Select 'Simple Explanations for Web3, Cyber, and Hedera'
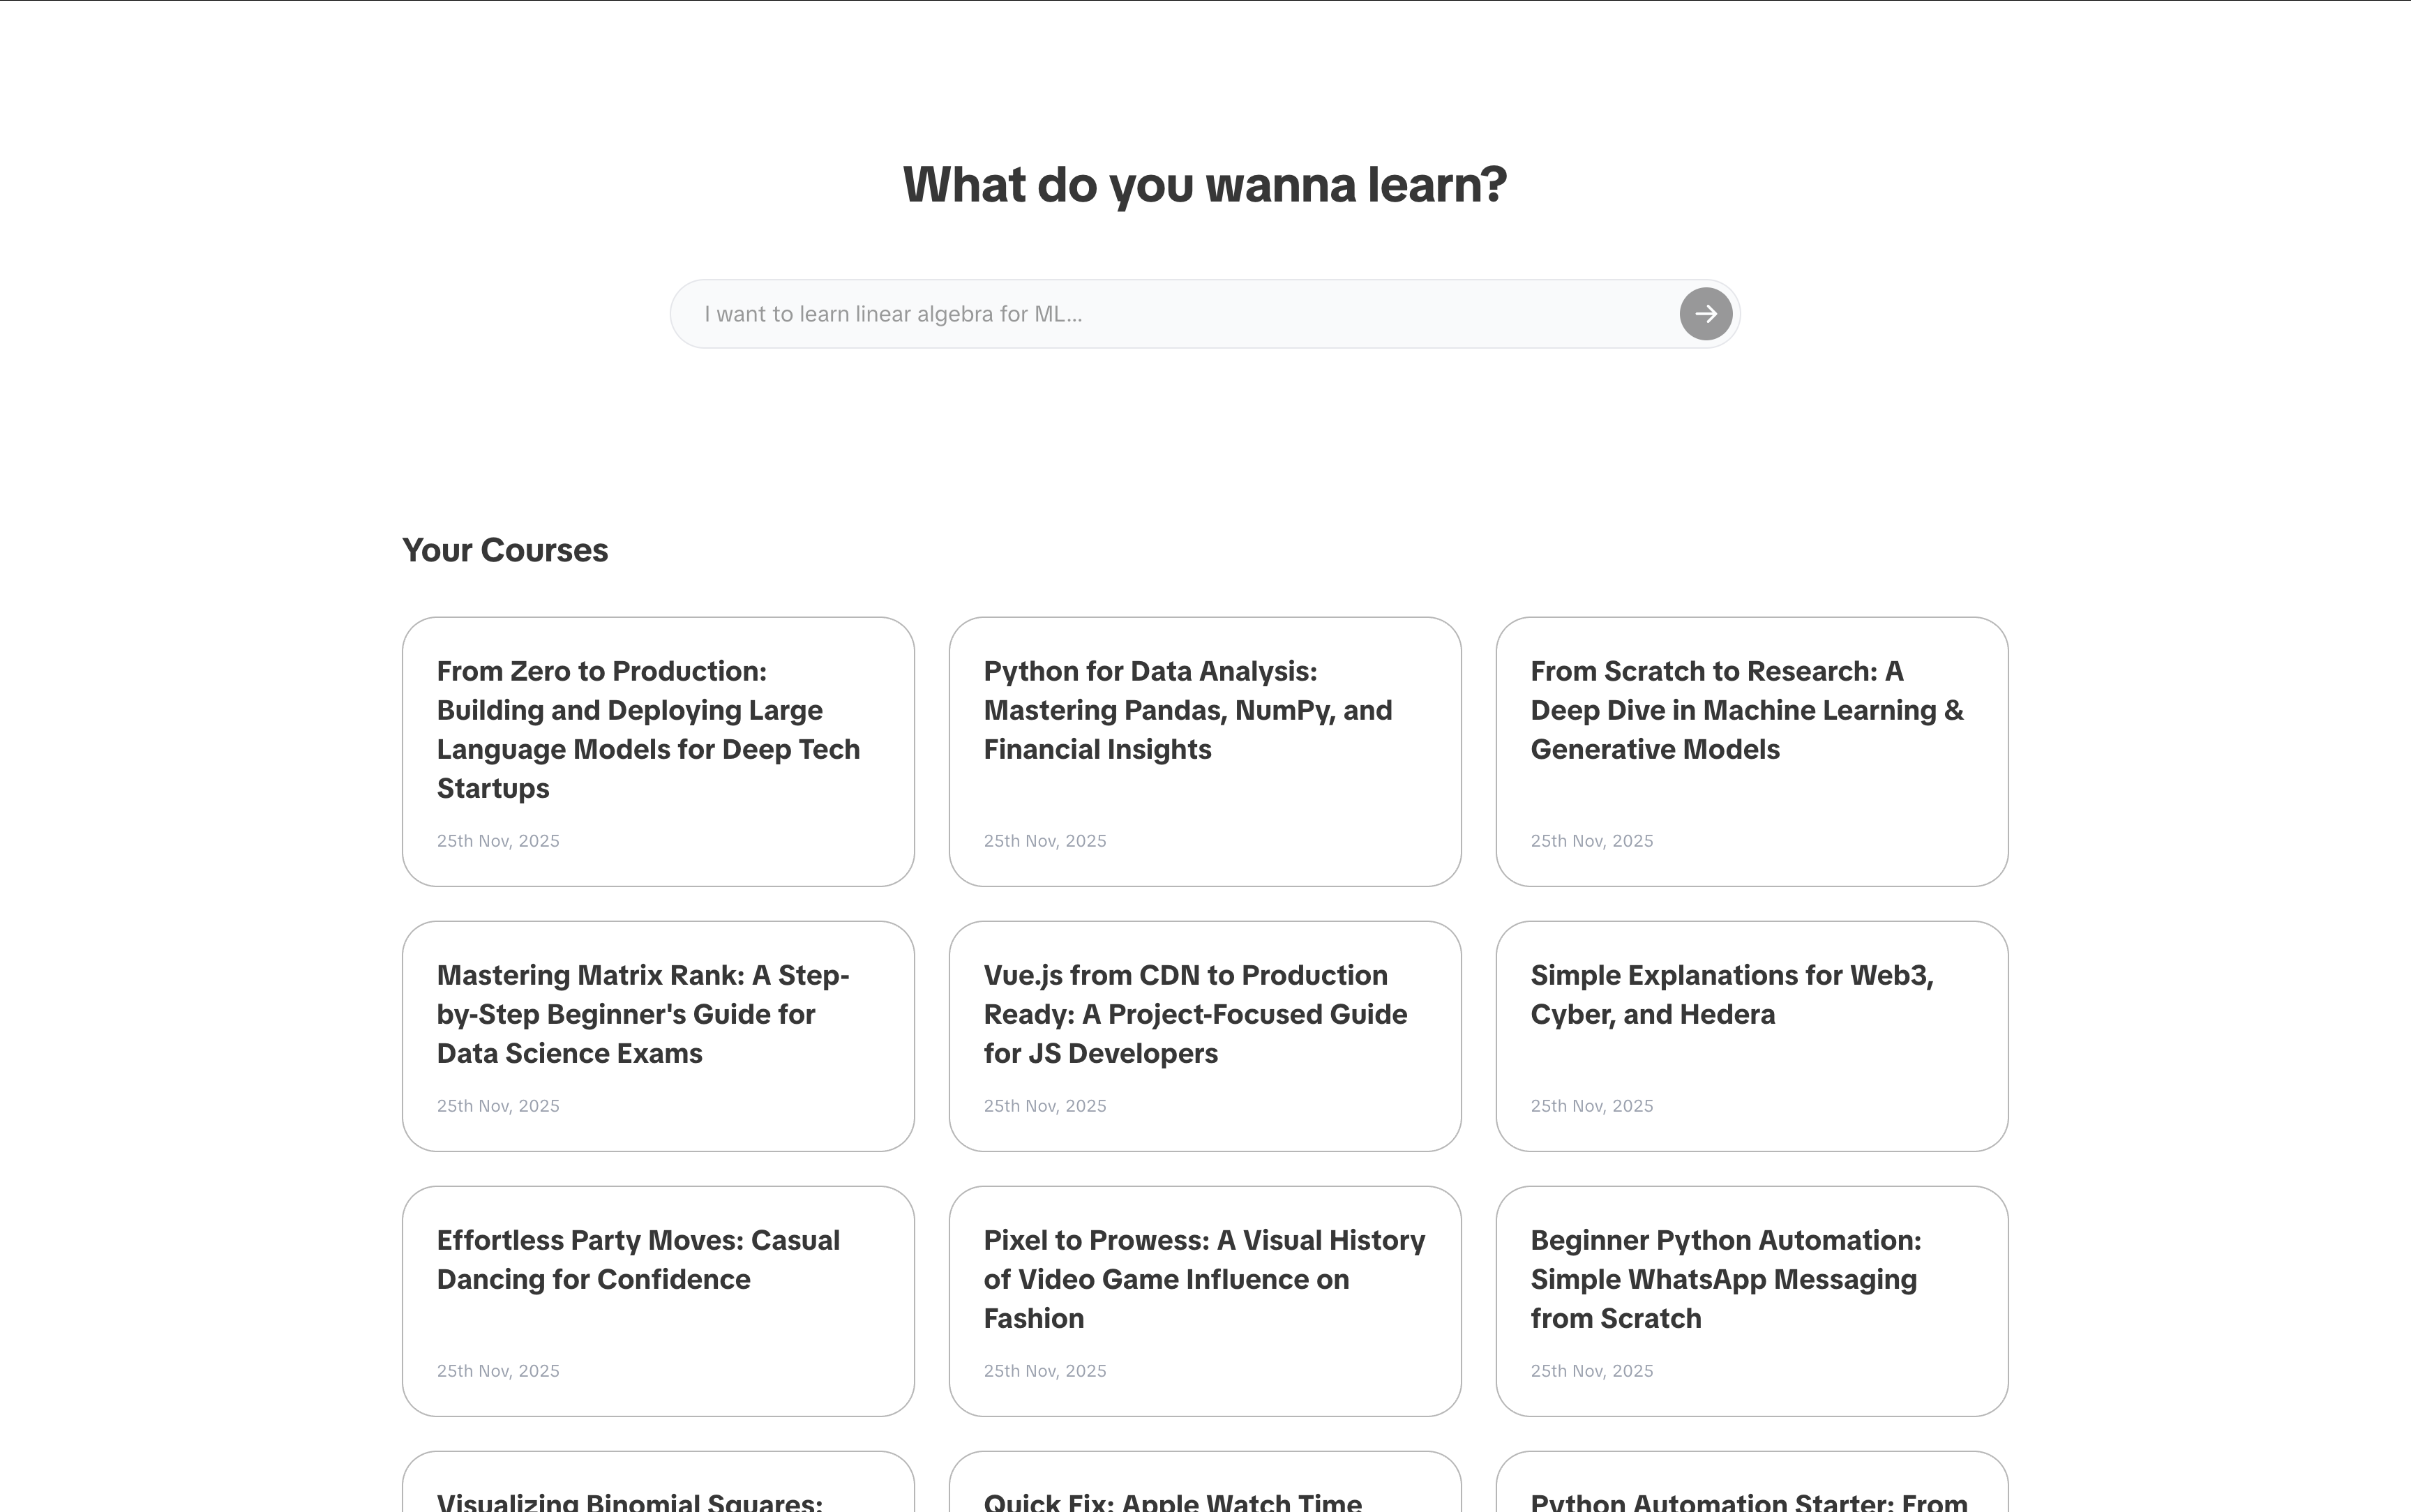 1752,1036
